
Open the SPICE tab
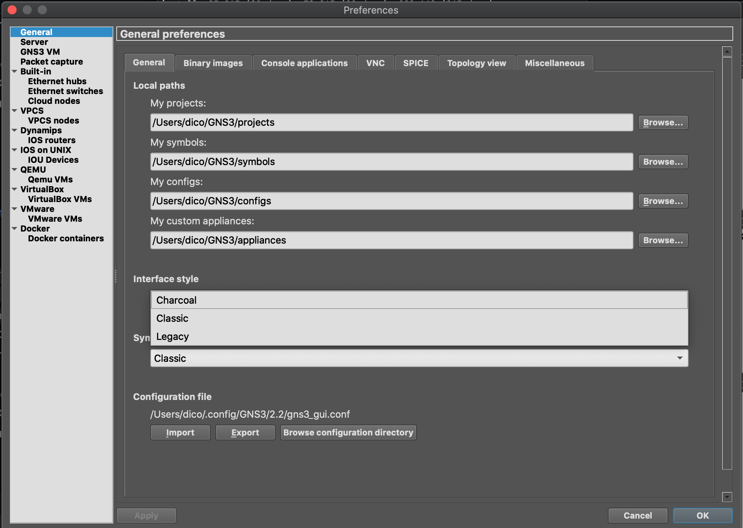click(x=416, y=63)
